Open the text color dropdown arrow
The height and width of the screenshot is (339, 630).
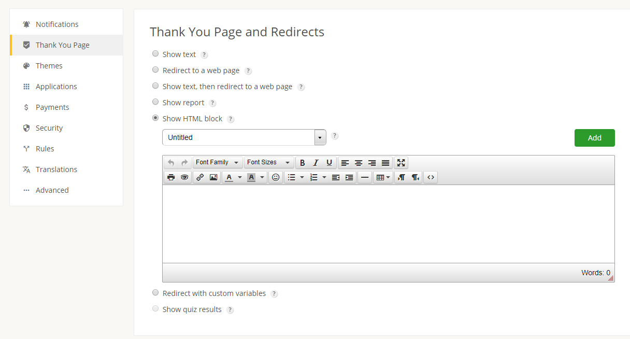coord(239,177)
